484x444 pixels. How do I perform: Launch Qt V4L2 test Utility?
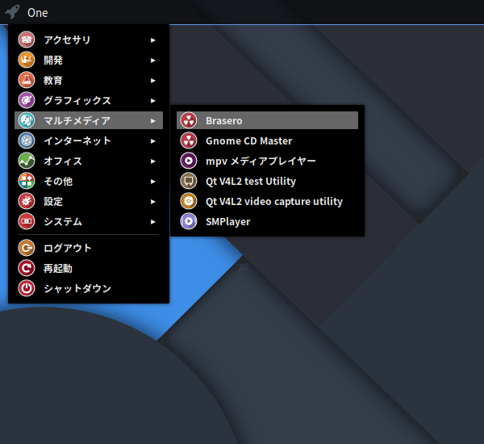point(267,181)
